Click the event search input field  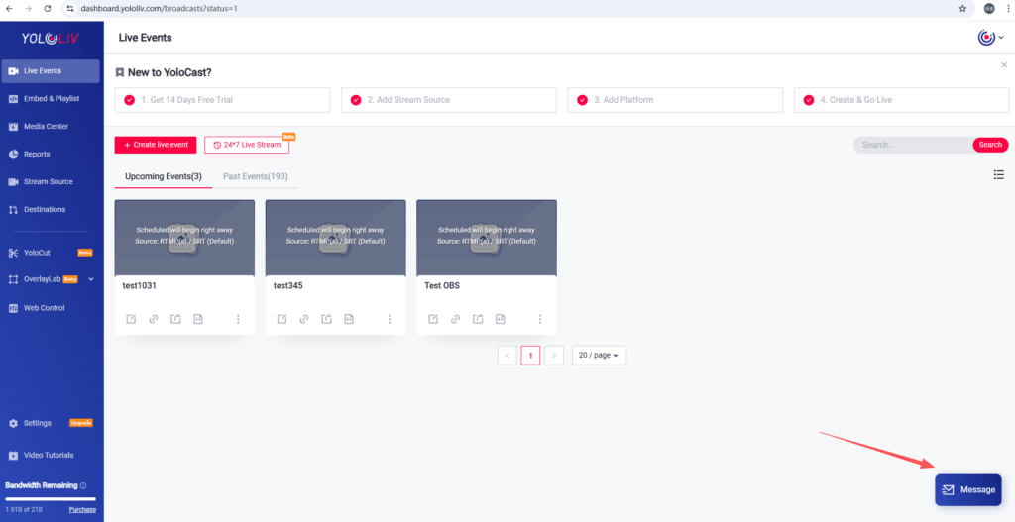pos(912,145)
